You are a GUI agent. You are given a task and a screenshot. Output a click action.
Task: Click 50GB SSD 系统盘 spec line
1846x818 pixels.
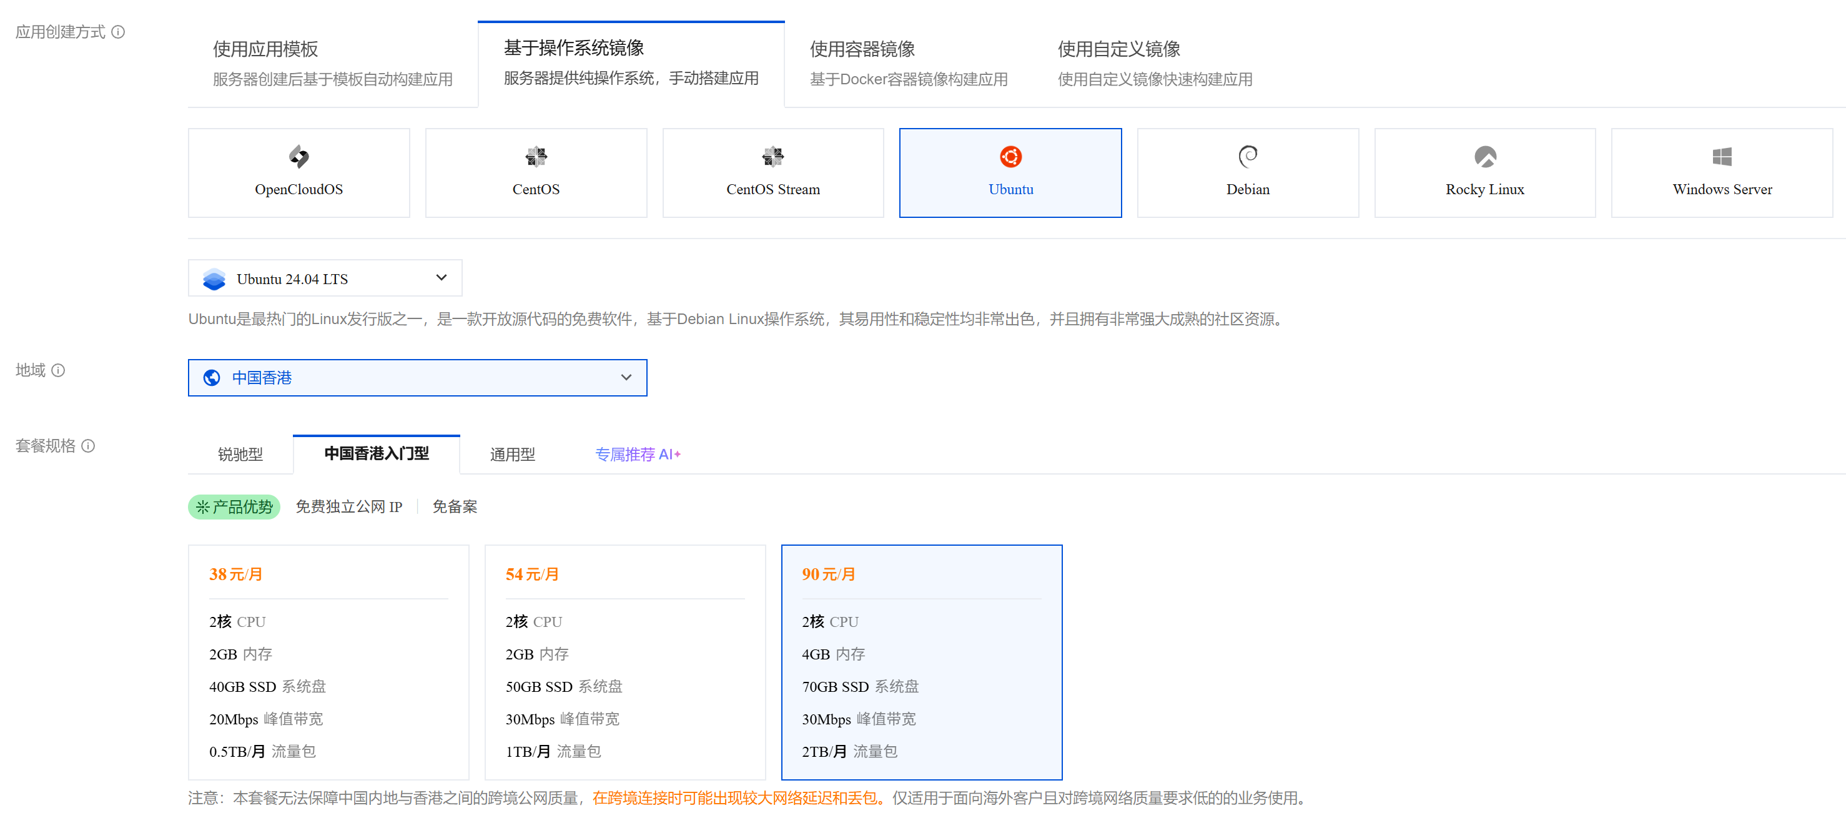[564, 686]
